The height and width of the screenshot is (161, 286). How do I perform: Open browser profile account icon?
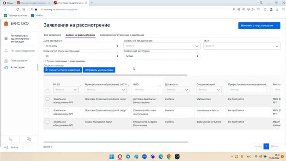coord(271,9)
